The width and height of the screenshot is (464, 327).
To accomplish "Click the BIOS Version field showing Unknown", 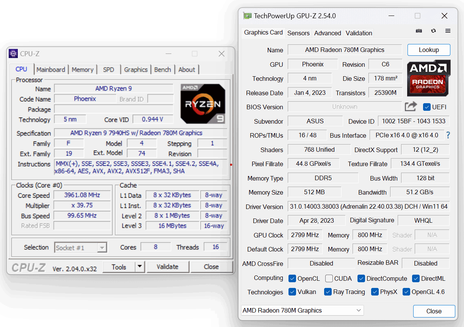I will coord(344,107).
